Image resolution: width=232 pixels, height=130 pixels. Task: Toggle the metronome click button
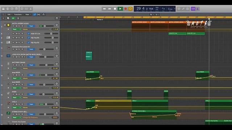[198, 9]
